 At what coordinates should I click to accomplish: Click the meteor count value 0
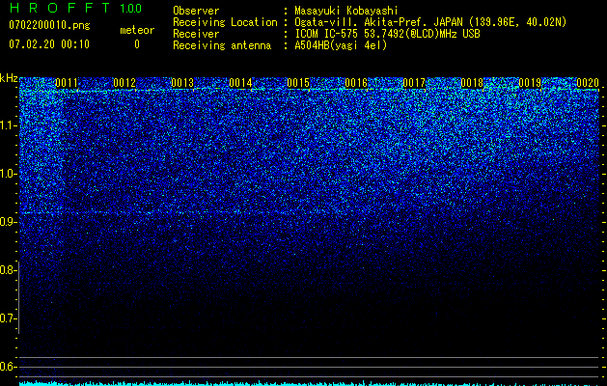(x=137, y=44)
